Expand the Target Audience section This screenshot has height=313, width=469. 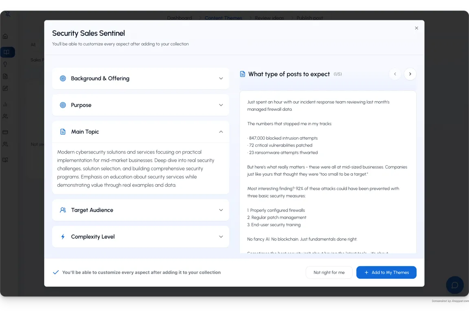140,210
